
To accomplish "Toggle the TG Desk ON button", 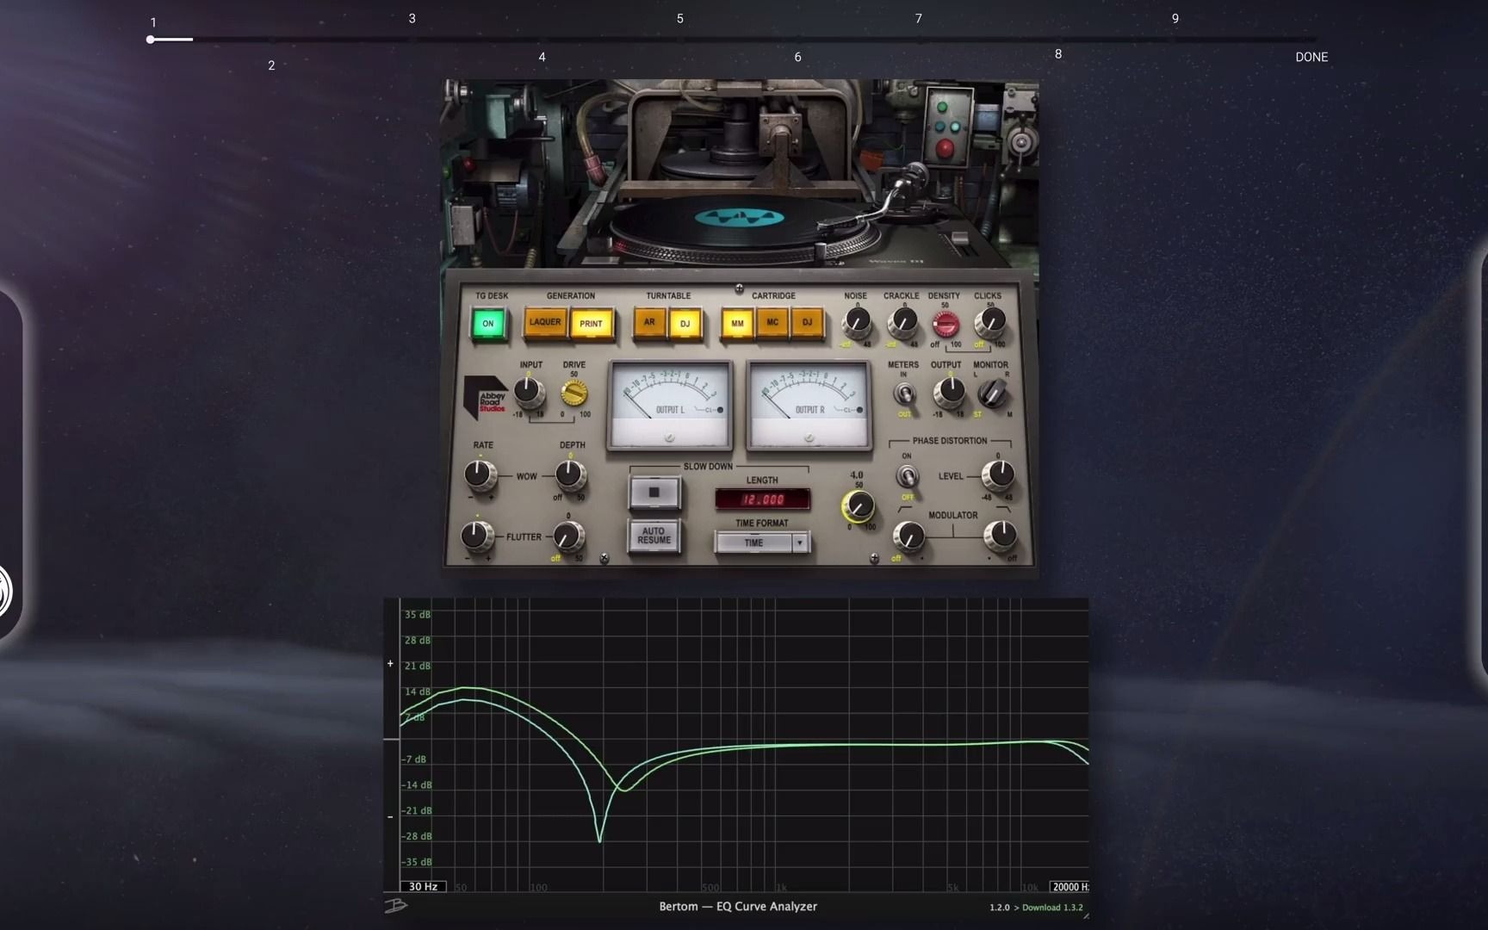I will coord(488,324).
